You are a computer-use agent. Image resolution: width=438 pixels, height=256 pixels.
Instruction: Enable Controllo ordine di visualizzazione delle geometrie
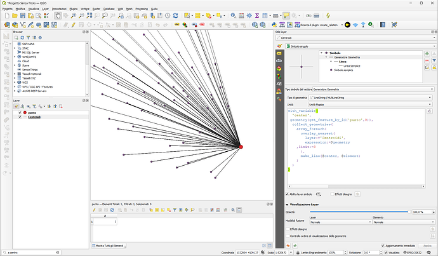(x=288, y=236)
